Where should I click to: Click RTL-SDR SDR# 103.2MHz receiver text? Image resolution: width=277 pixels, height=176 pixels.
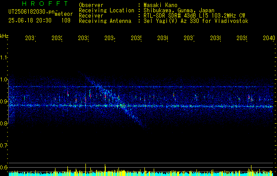pos(194,16)
